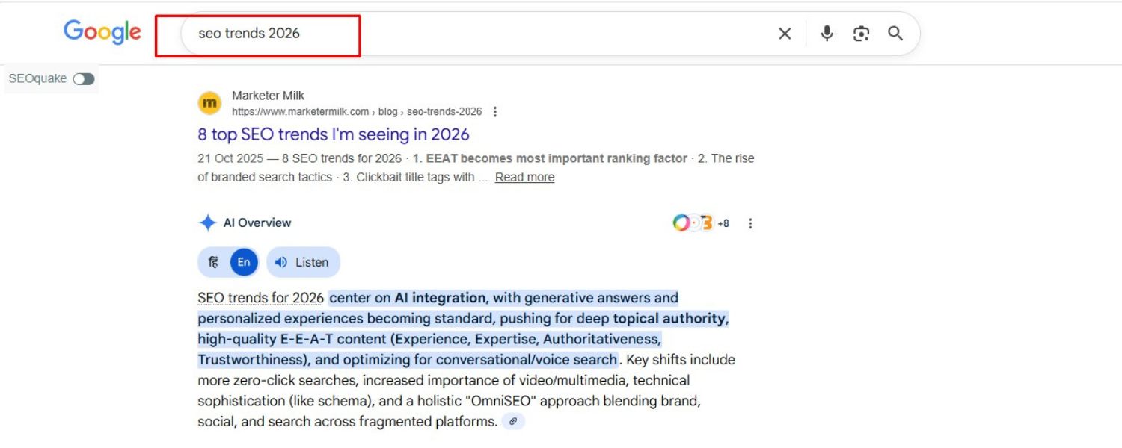Click the Google logo
Image resolution: width=1122 pixels, height=448 pixels.
tap(102, 31)
